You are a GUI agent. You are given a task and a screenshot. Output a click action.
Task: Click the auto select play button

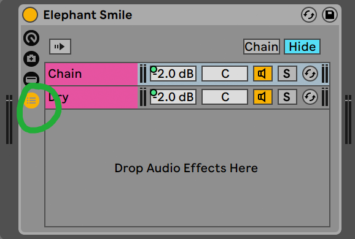60,47
